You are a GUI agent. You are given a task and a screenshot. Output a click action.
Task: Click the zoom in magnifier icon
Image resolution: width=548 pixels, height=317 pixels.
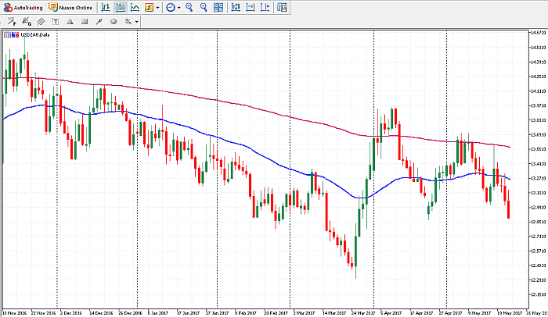point(189,7)
